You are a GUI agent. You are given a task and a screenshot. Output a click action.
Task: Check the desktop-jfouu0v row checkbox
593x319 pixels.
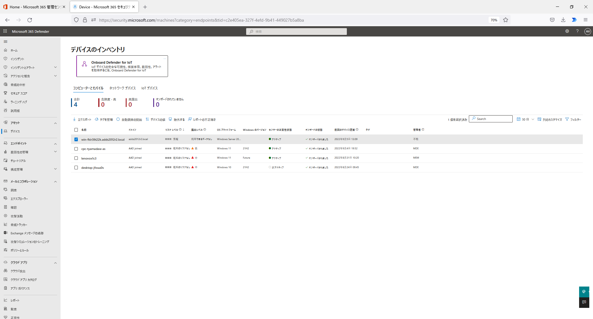click(x=76, y=168)
